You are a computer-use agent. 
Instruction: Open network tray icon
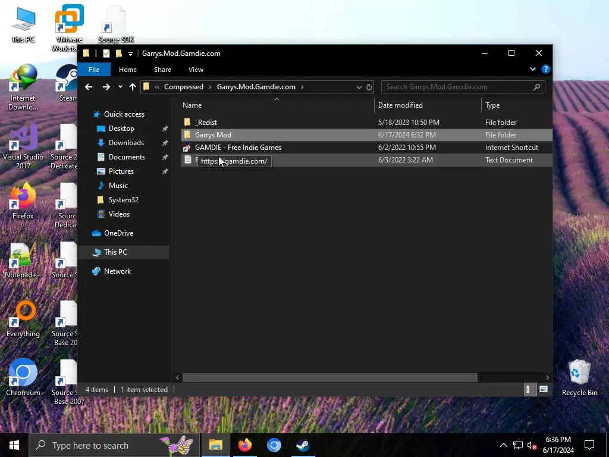[518, 445]
